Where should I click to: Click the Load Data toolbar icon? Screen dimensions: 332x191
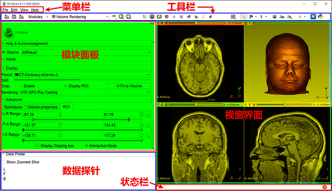(x=7, y=16)
